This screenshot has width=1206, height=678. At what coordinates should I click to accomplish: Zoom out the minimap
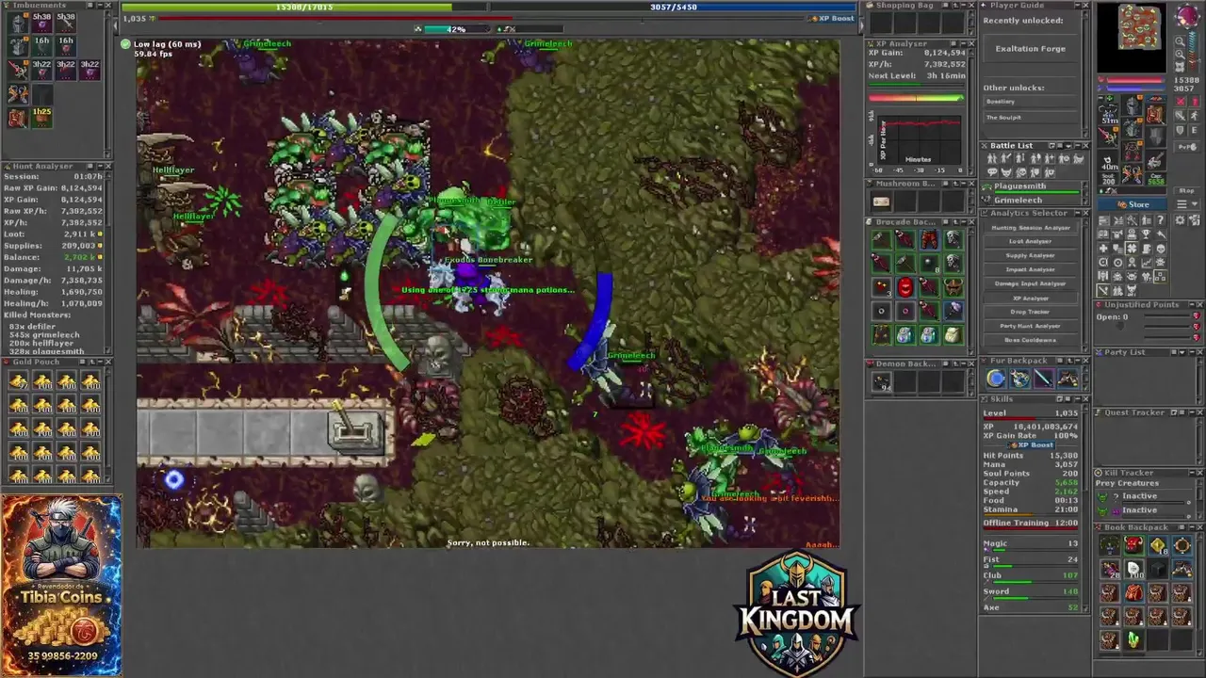tap(1180, 40)
